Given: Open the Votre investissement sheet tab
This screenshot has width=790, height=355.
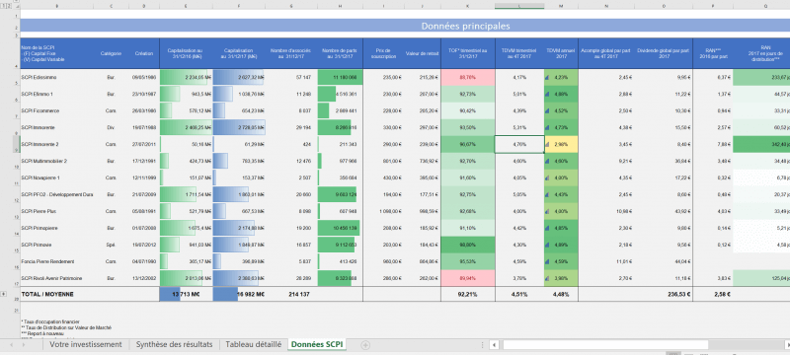Looking at the screenshot, I should (x=86, y=344).
